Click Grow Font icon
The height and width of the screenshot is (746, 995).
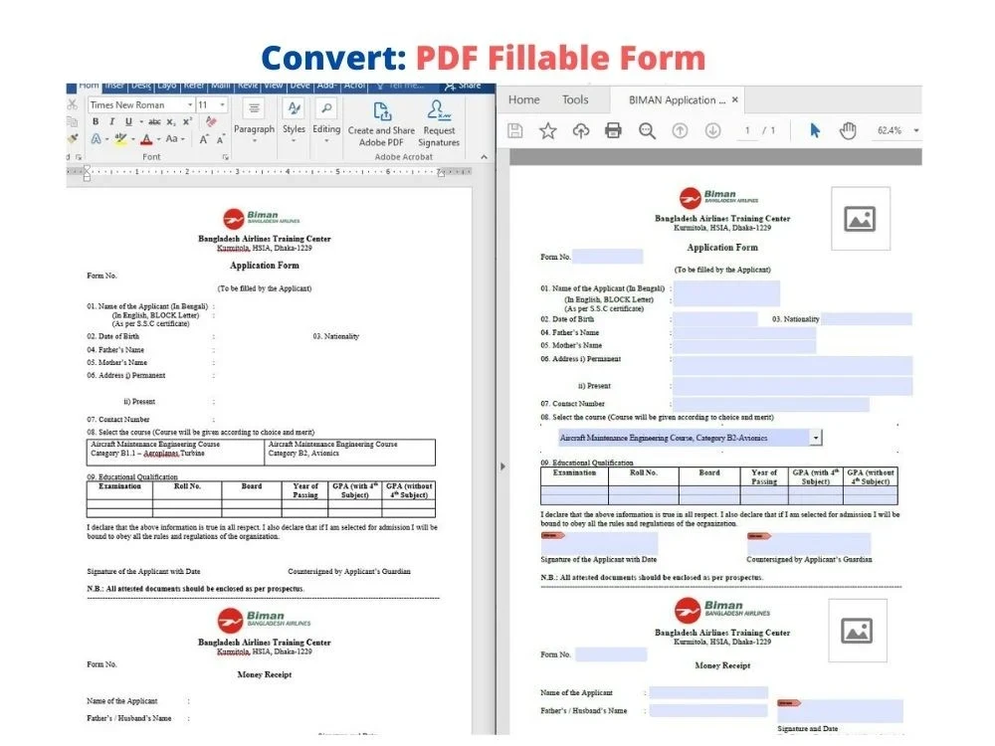pos(204,139)
